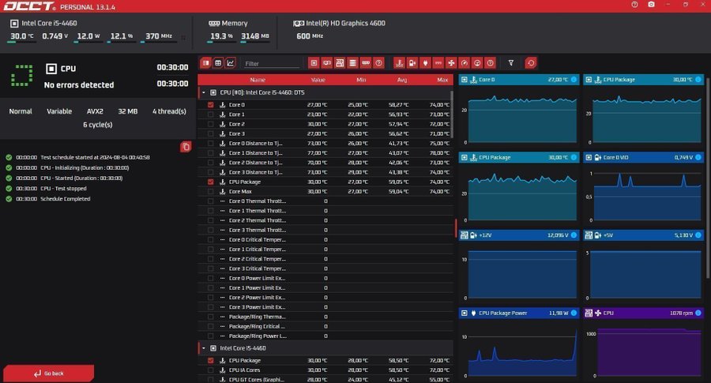
Task: Check the Core Max sensor checkbox
Action: pyautogui.click(x=210, y=191)
